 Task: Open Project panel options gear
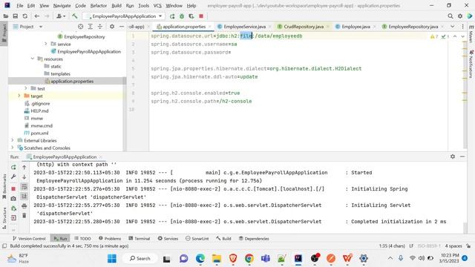pos(112,27)
